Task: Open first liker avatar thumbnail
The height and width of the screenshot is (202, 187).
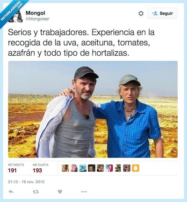Action: point(65,168)
